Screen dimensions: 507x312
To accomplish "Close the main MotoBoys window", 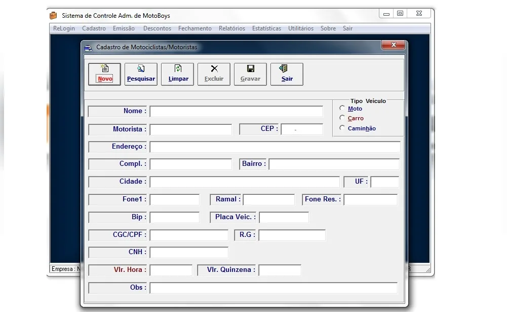I will click(419, 14).
